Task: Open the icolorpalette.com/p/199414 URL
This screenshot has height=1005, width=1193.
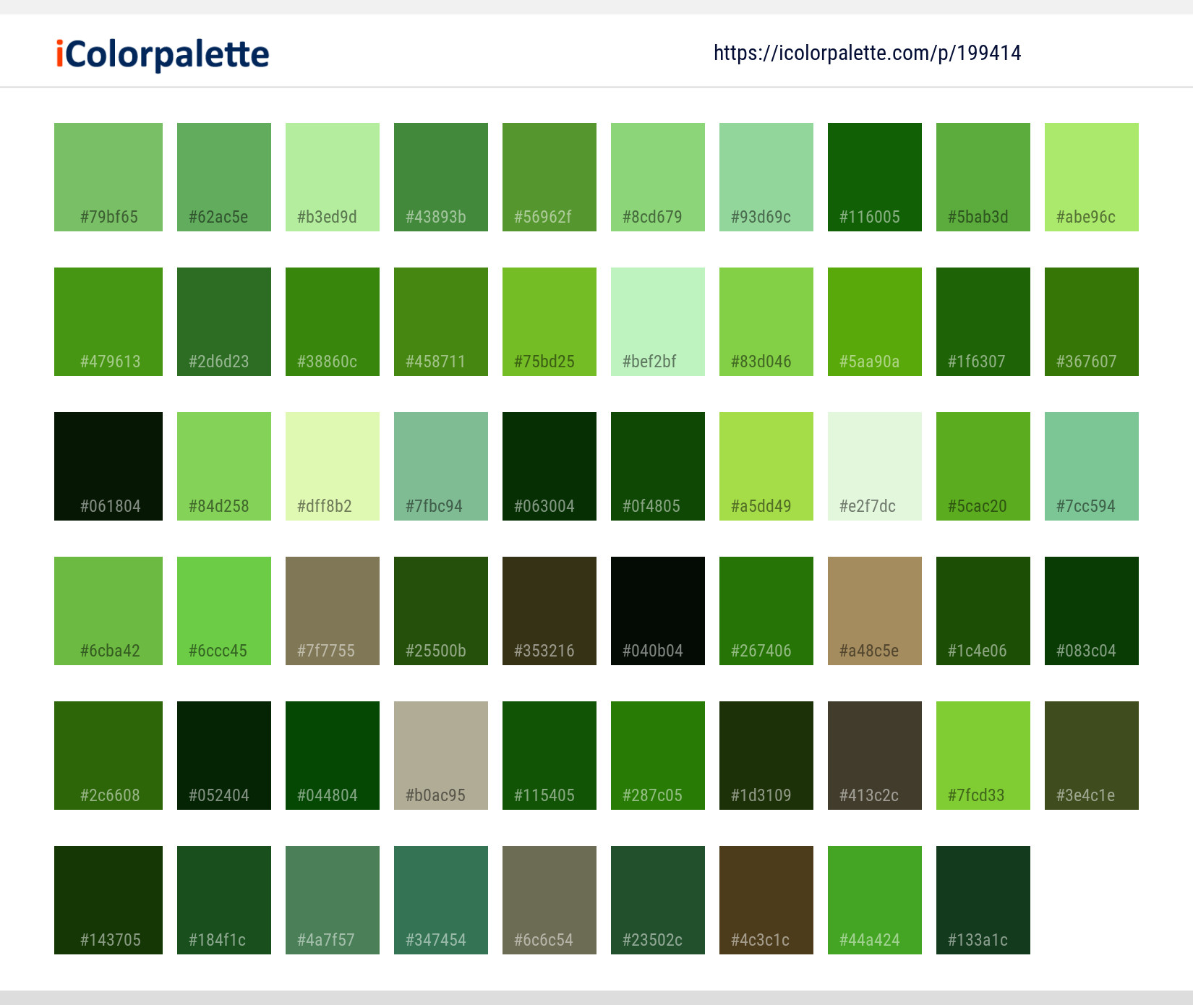Action: (867, 53)
